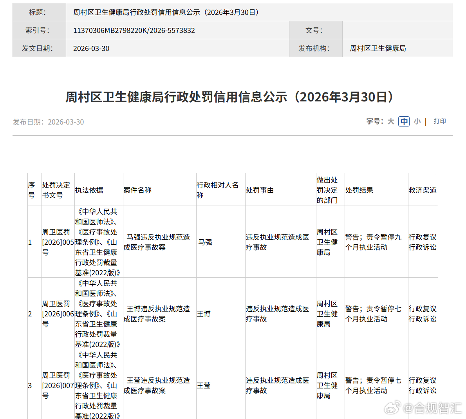Click the name 马强 in party column
Viewport: 466px width, 419px height.
tap(205, 242)
